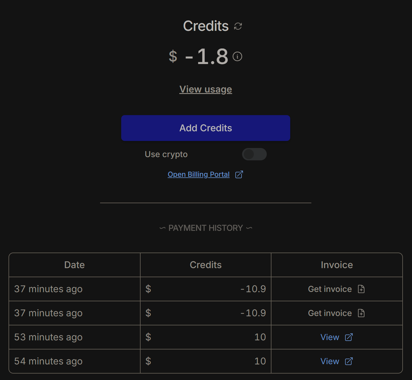Open Billing Portal link

click(199, 174)
